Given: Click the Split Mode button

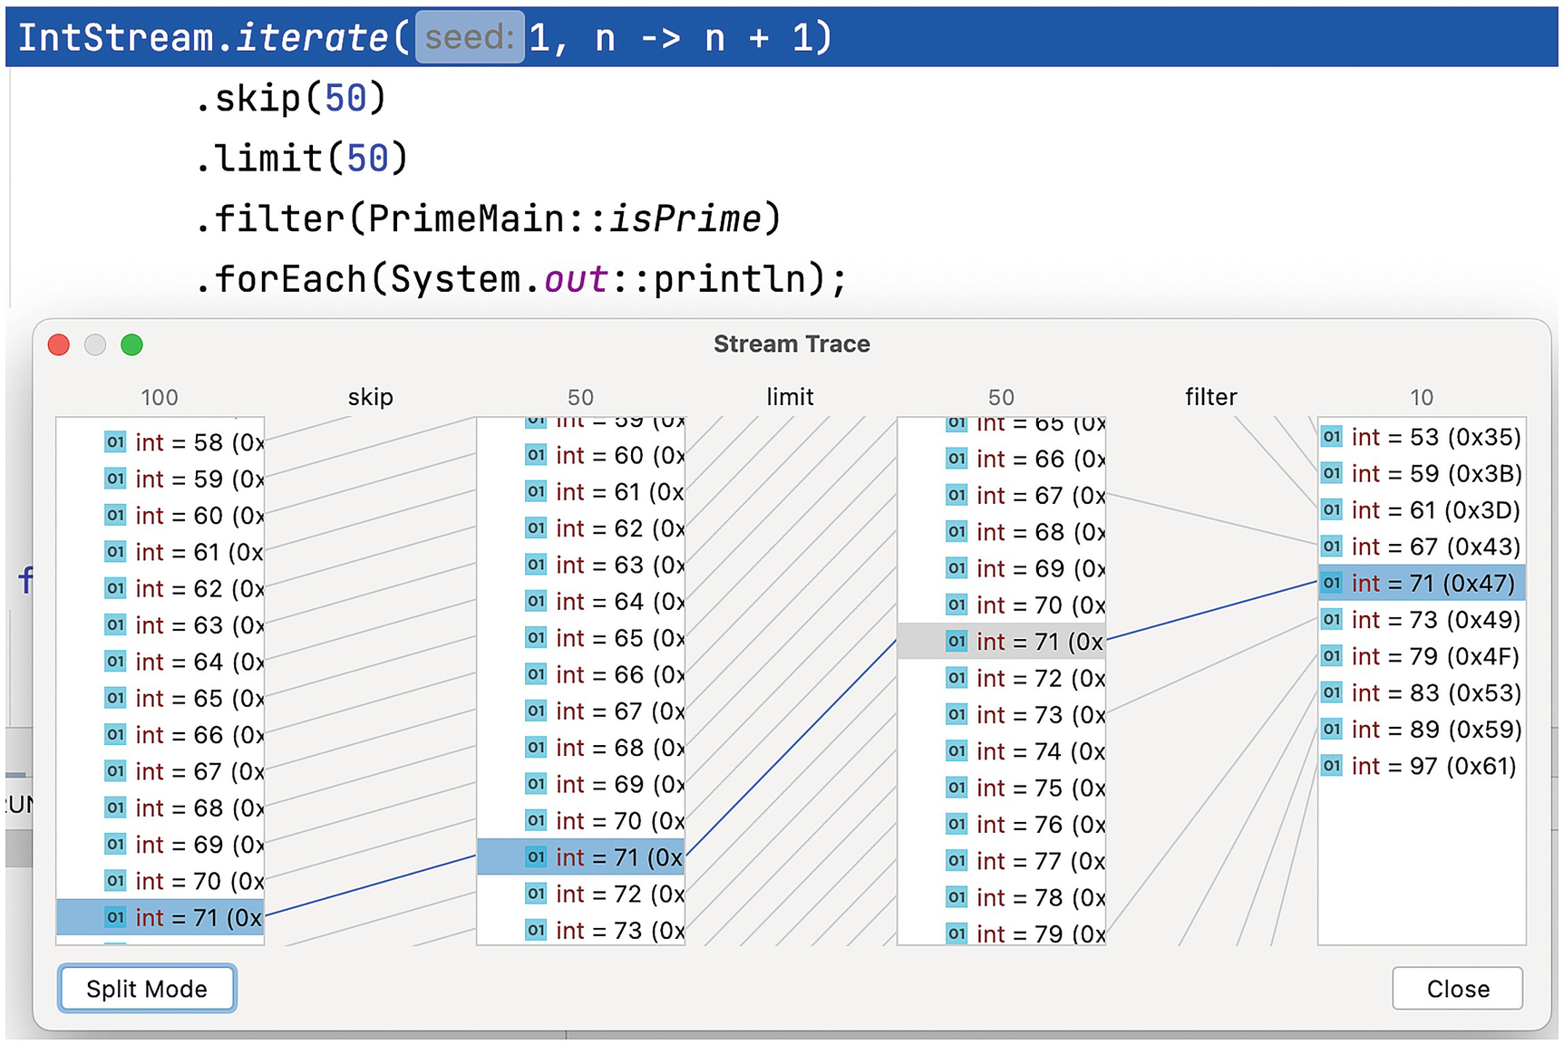Looking at the screenshot, I should click(147, 988).
